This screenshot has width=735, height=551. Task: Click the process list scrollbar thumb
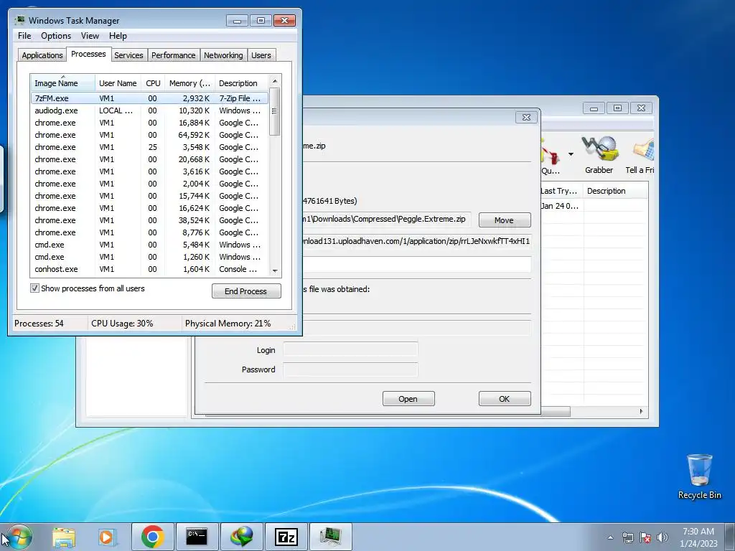click(x=275, y=111)
